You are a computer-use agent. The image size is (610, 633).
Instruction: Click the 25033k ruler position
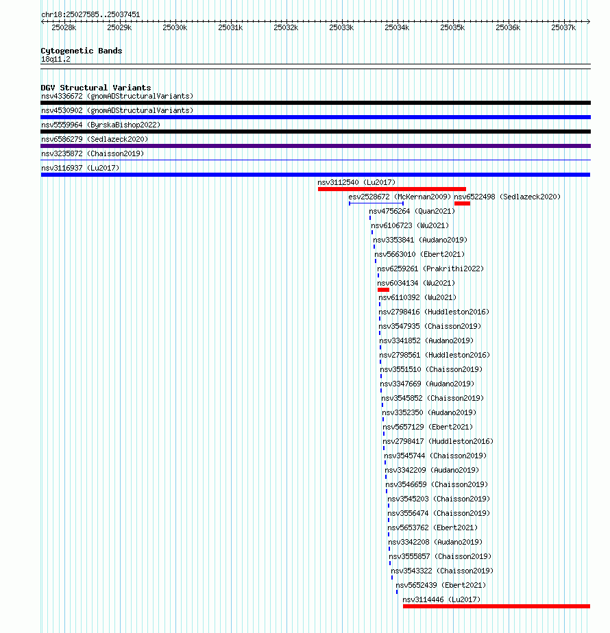click(x=341, y=28)
